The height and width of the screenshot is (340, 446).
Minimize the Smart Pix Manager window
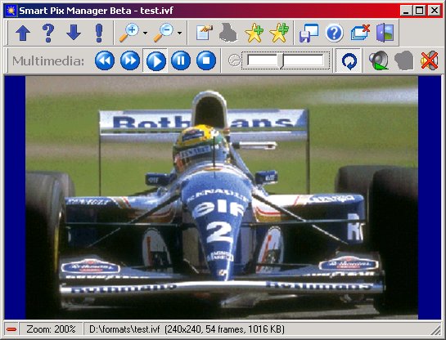pos(406,11)
